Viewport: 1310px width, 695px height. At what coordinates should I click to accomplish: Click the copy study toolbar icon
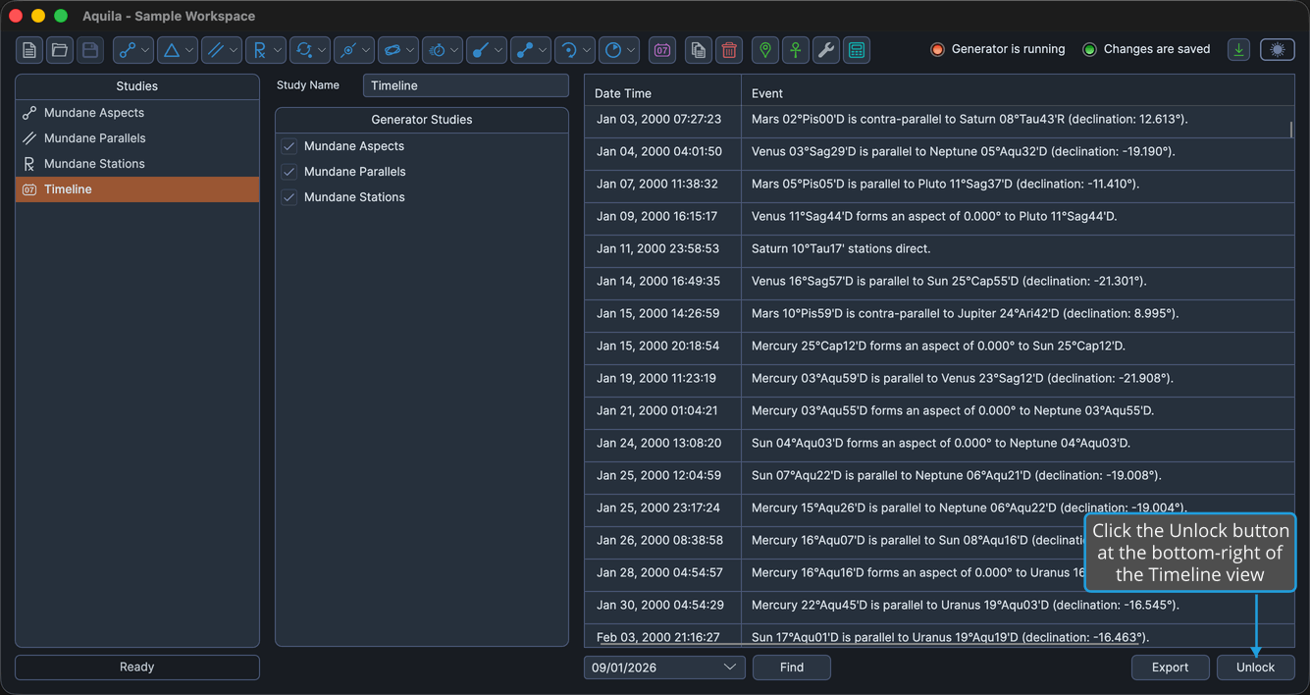click(x=699, y=50)
